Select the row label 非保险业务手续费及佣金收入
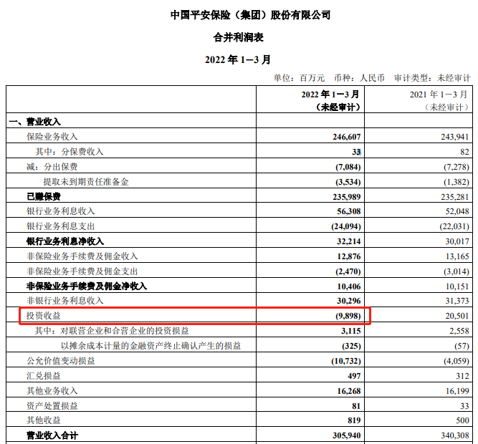 pos(82,256)
